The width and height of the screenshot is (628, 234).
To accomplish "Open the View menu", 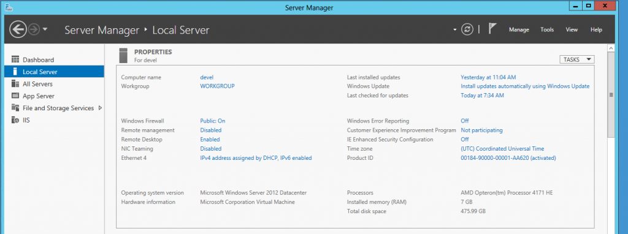I will tap(572, 29).
